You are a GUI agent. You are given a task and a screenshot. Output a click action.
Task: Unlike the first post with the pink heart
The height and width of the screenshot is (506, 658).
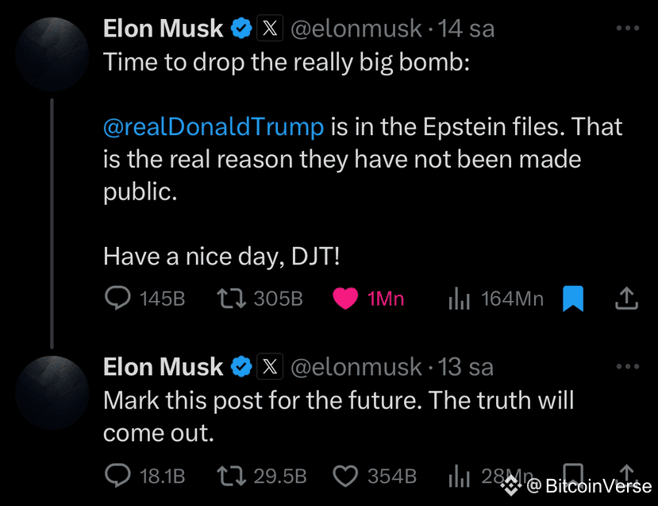pos(345,299)
